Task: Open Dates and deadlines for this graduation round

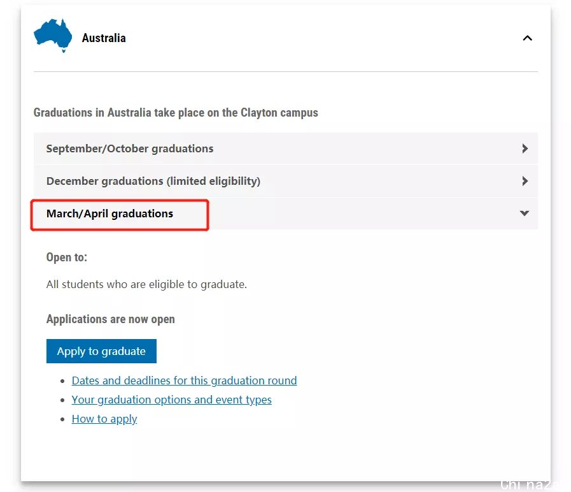Action: (x=184, y=380)
